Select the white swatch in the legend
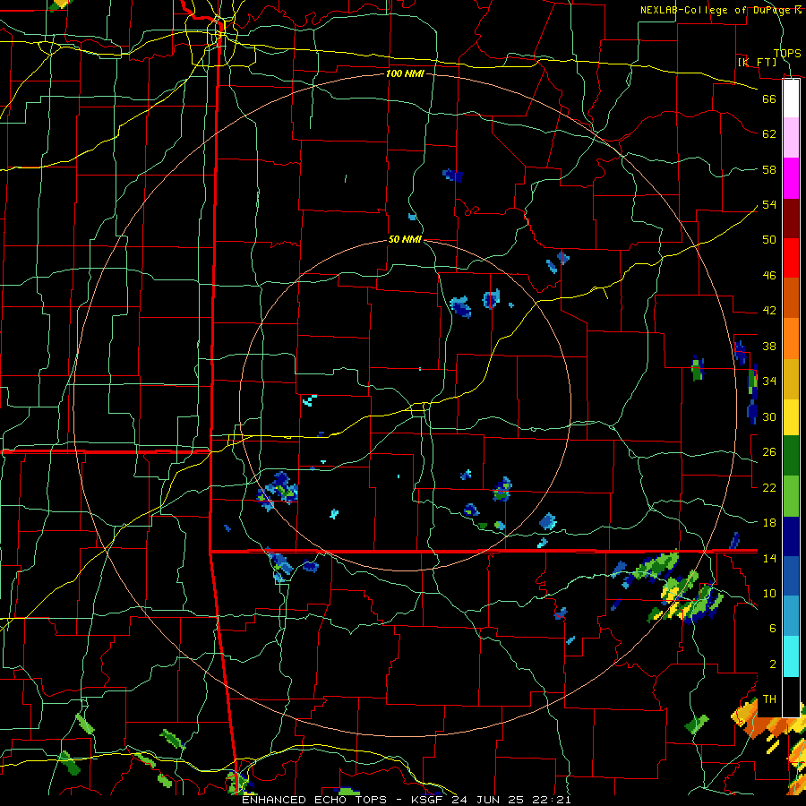The image size is (806, 806). click(x=791, y=99)
